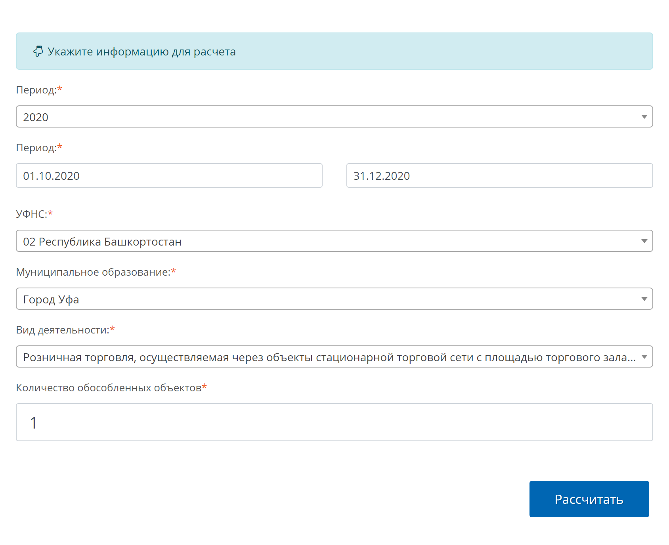Expand the УФНС dropdown Республика Башкортостан
This screenshot has height=545, width=669.
(x=334, y=241)
